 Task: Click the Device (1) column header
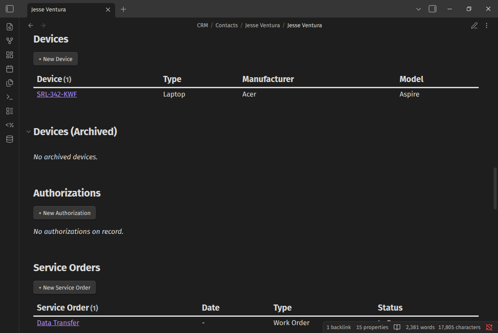point(54,79)
